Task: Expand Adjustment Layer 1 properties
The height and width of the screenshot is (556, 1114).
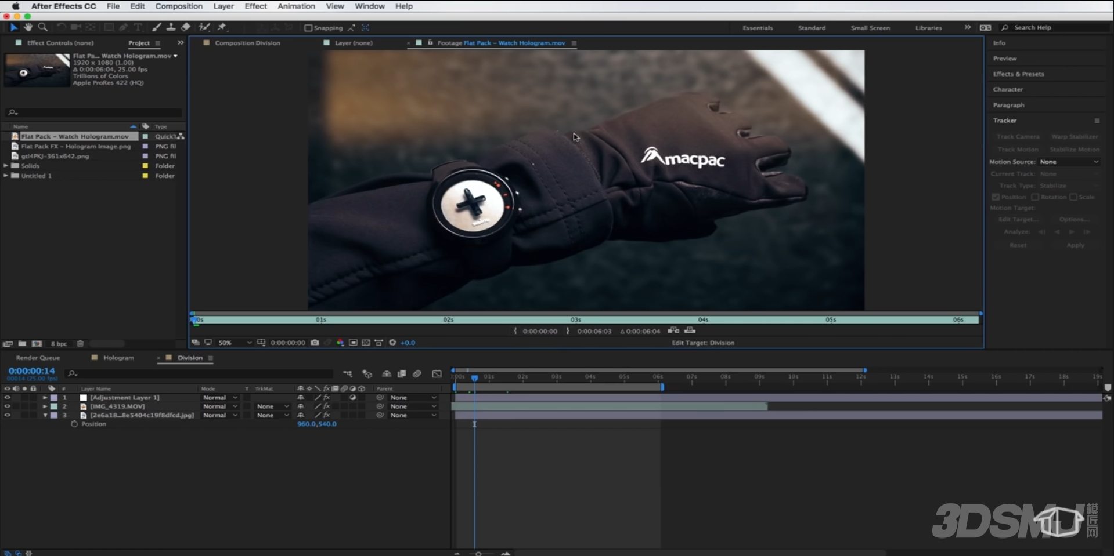Action: (x=45, y=398)
